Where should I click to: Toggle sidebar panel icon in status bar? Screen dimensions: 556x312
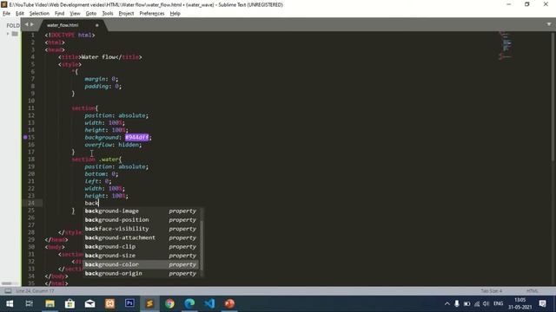pos(8,291)
